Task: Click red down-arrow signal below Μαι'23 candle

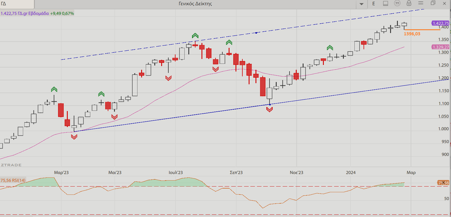Action: coord(114,117)
